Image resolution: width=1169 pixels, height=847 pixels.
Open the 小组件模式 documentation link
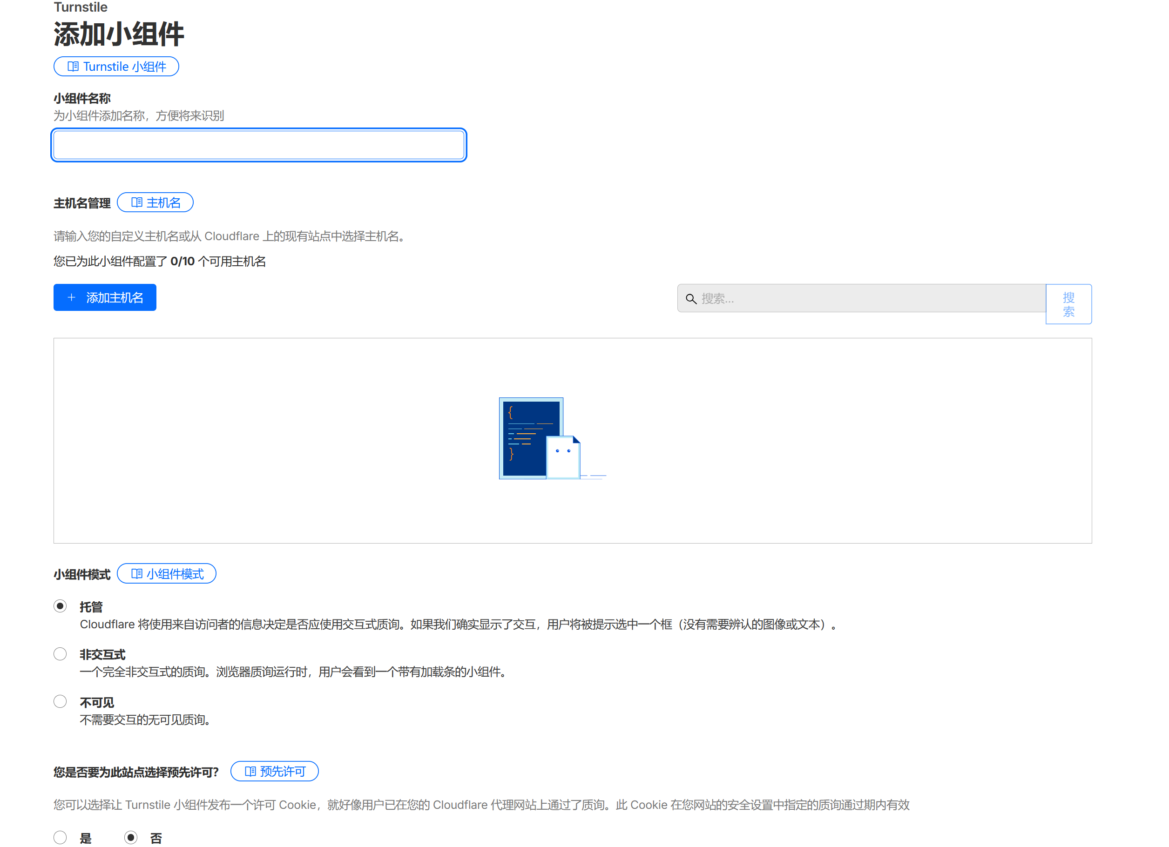(x=175, y=574)
